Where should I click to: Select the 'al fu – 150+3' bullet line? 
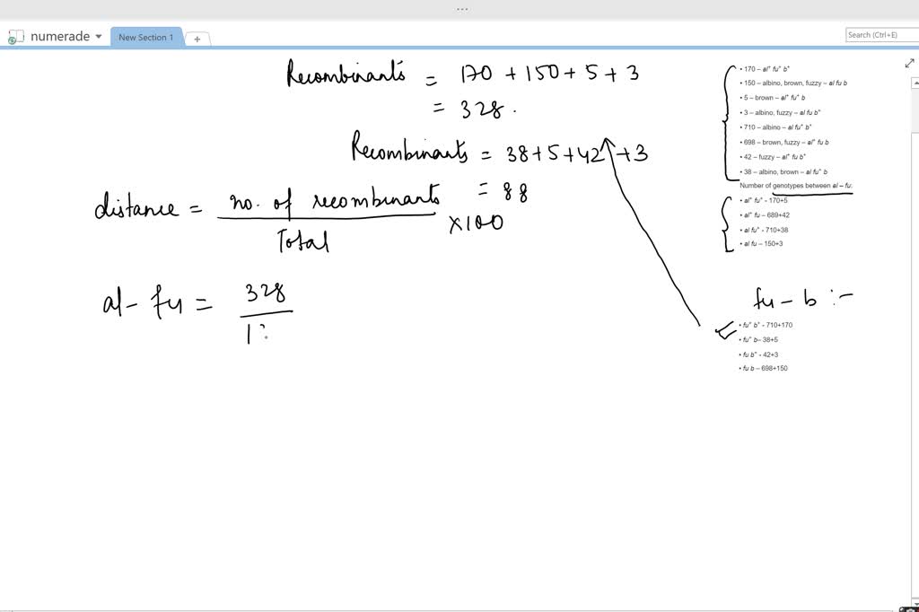763,243
